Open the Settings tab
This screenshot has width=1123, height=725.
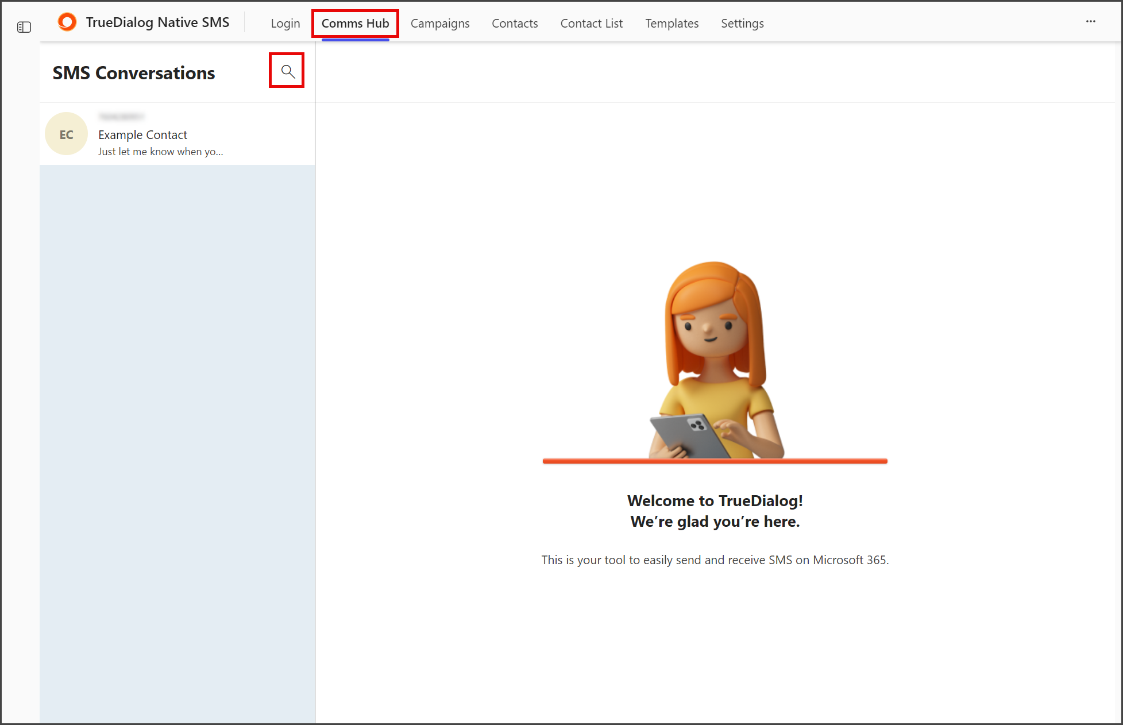[x=742, y=24]
